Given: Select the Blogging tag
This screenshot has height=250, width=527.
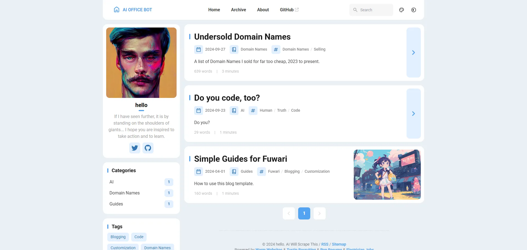Looking at the screenshot, I should click(x=118, y=237).
